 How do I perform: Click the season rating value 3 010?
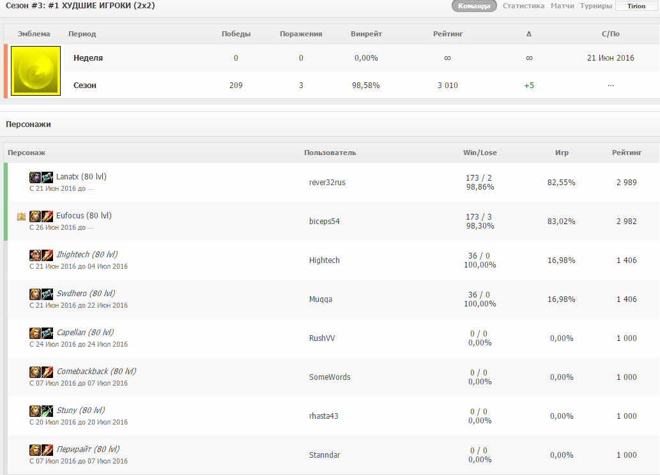coord(447,86)
